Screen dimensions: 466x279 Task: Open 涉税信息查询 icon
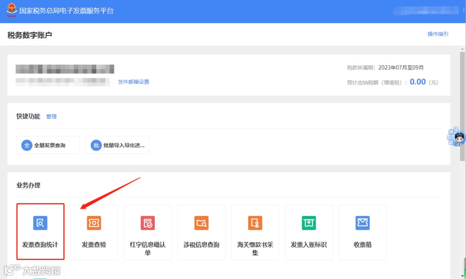click(x=202, y=223)
